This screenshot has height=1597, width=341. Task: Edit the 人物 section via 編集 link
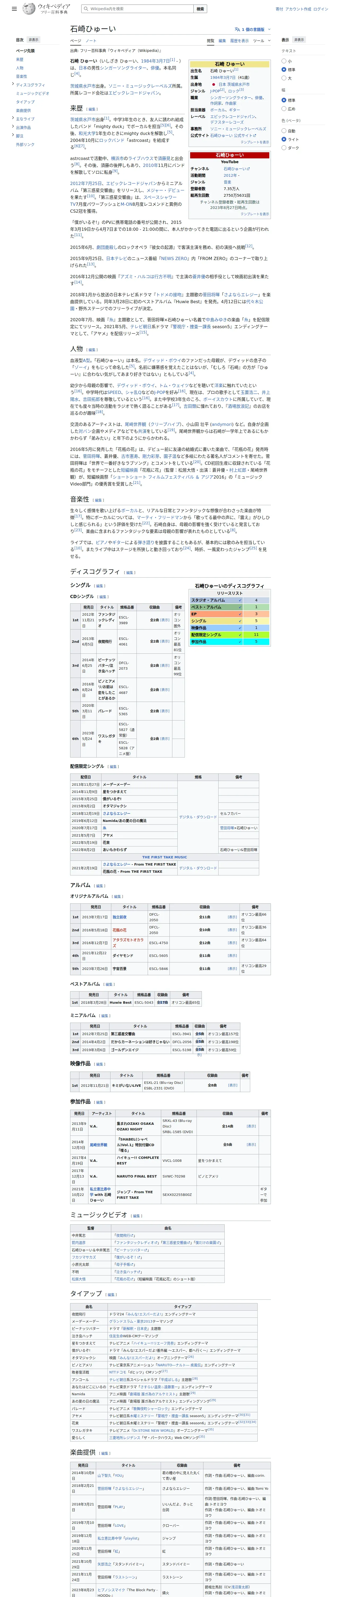click(92, 350)
